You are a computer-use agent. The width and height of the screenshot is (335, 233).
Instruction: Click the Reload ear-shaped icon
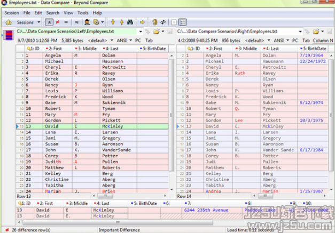click(155, 22)
